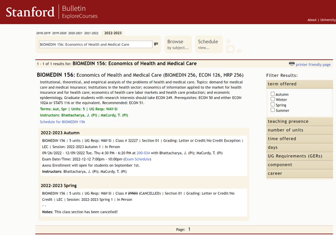This screenshot has width=336, height=235.
Task: Expand the career filter section
Action: pyautogui.click(x=299, y=173)
